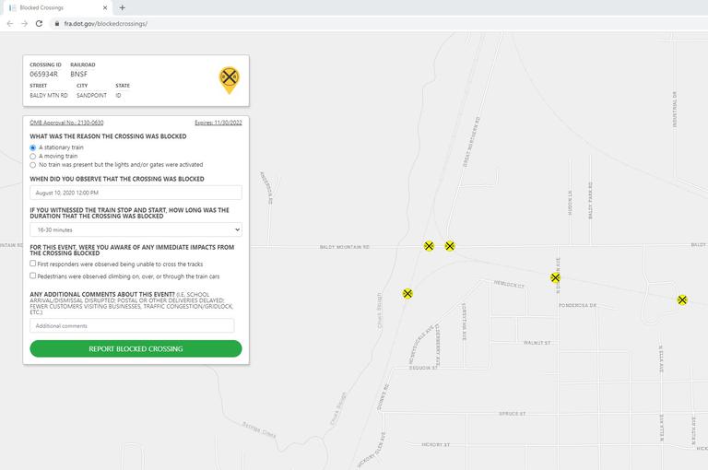The width and height of the screenshot is (708, 470).
Task: Click the Walnut St map label
Action: 537,343
